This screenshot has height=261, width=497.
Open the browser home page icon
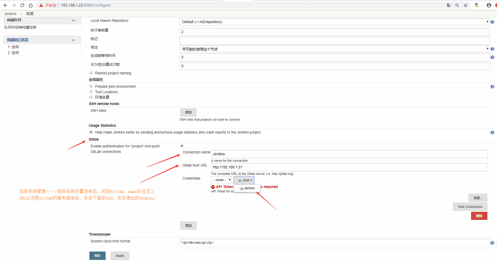pos(31,5)
